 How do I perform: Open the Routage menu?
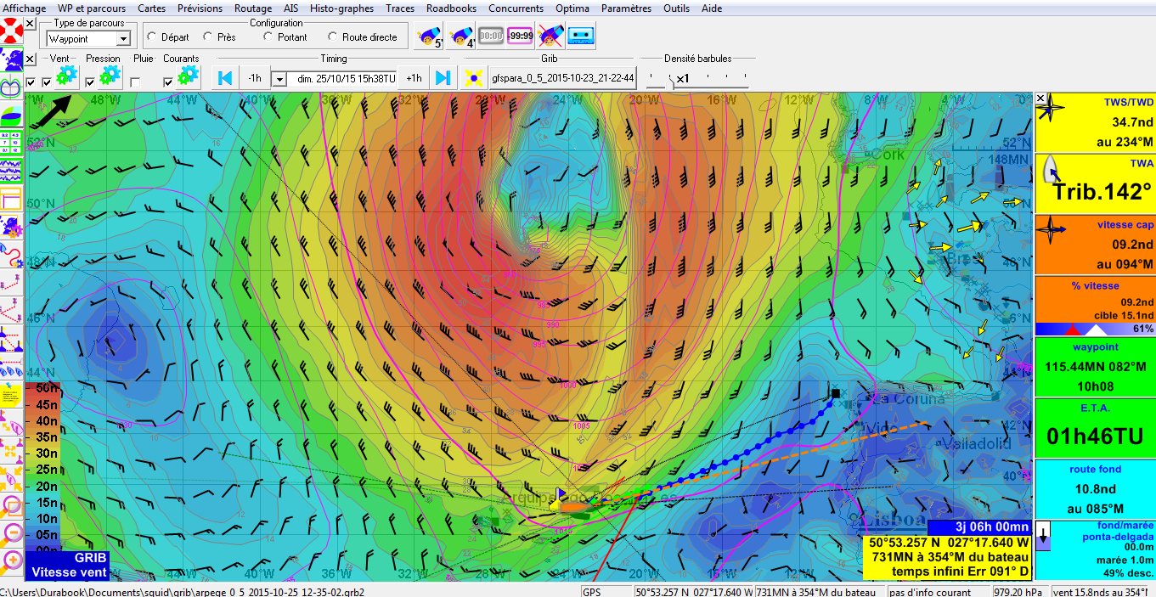[253, 8]
